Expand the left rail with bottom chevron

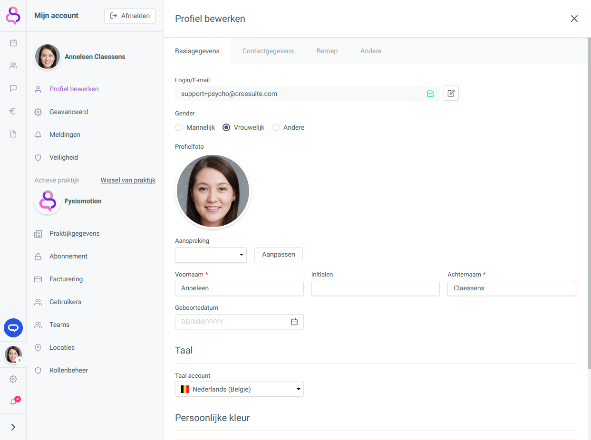pyautogui.click(x=13, y=427)
